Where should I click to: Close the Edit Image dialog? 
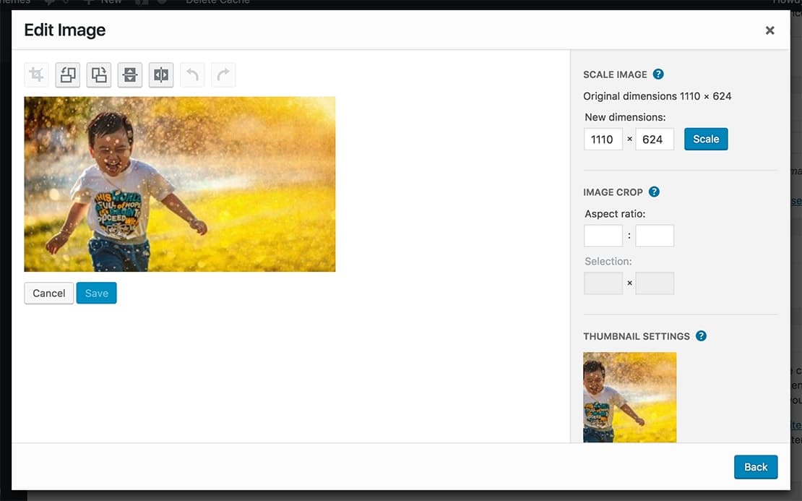click(769, 30)
